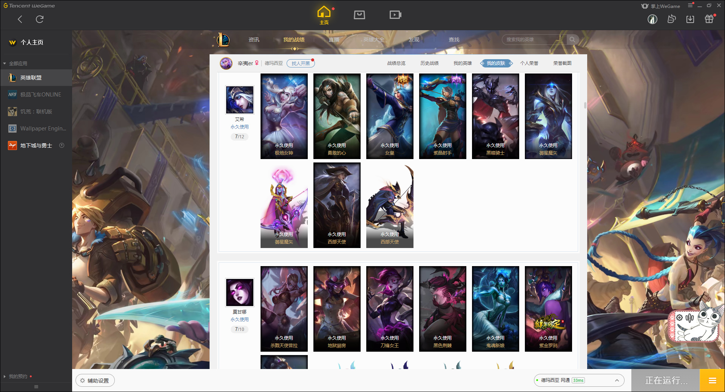
Task: Open the download manager icon
Action: coord(690,19)
